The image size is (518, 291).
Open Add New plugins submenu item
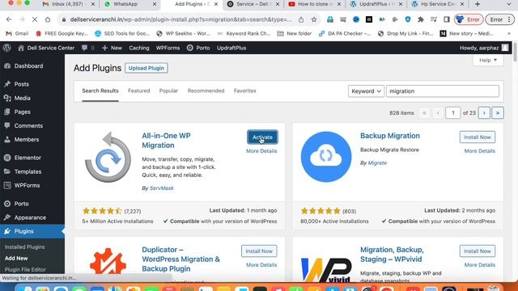pyautogui.click(x=16, y=259)
